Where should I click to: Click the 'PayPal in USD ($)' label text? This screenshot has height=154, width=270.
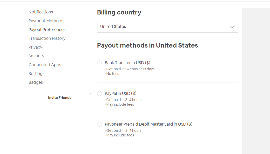(x=120, y=93)
